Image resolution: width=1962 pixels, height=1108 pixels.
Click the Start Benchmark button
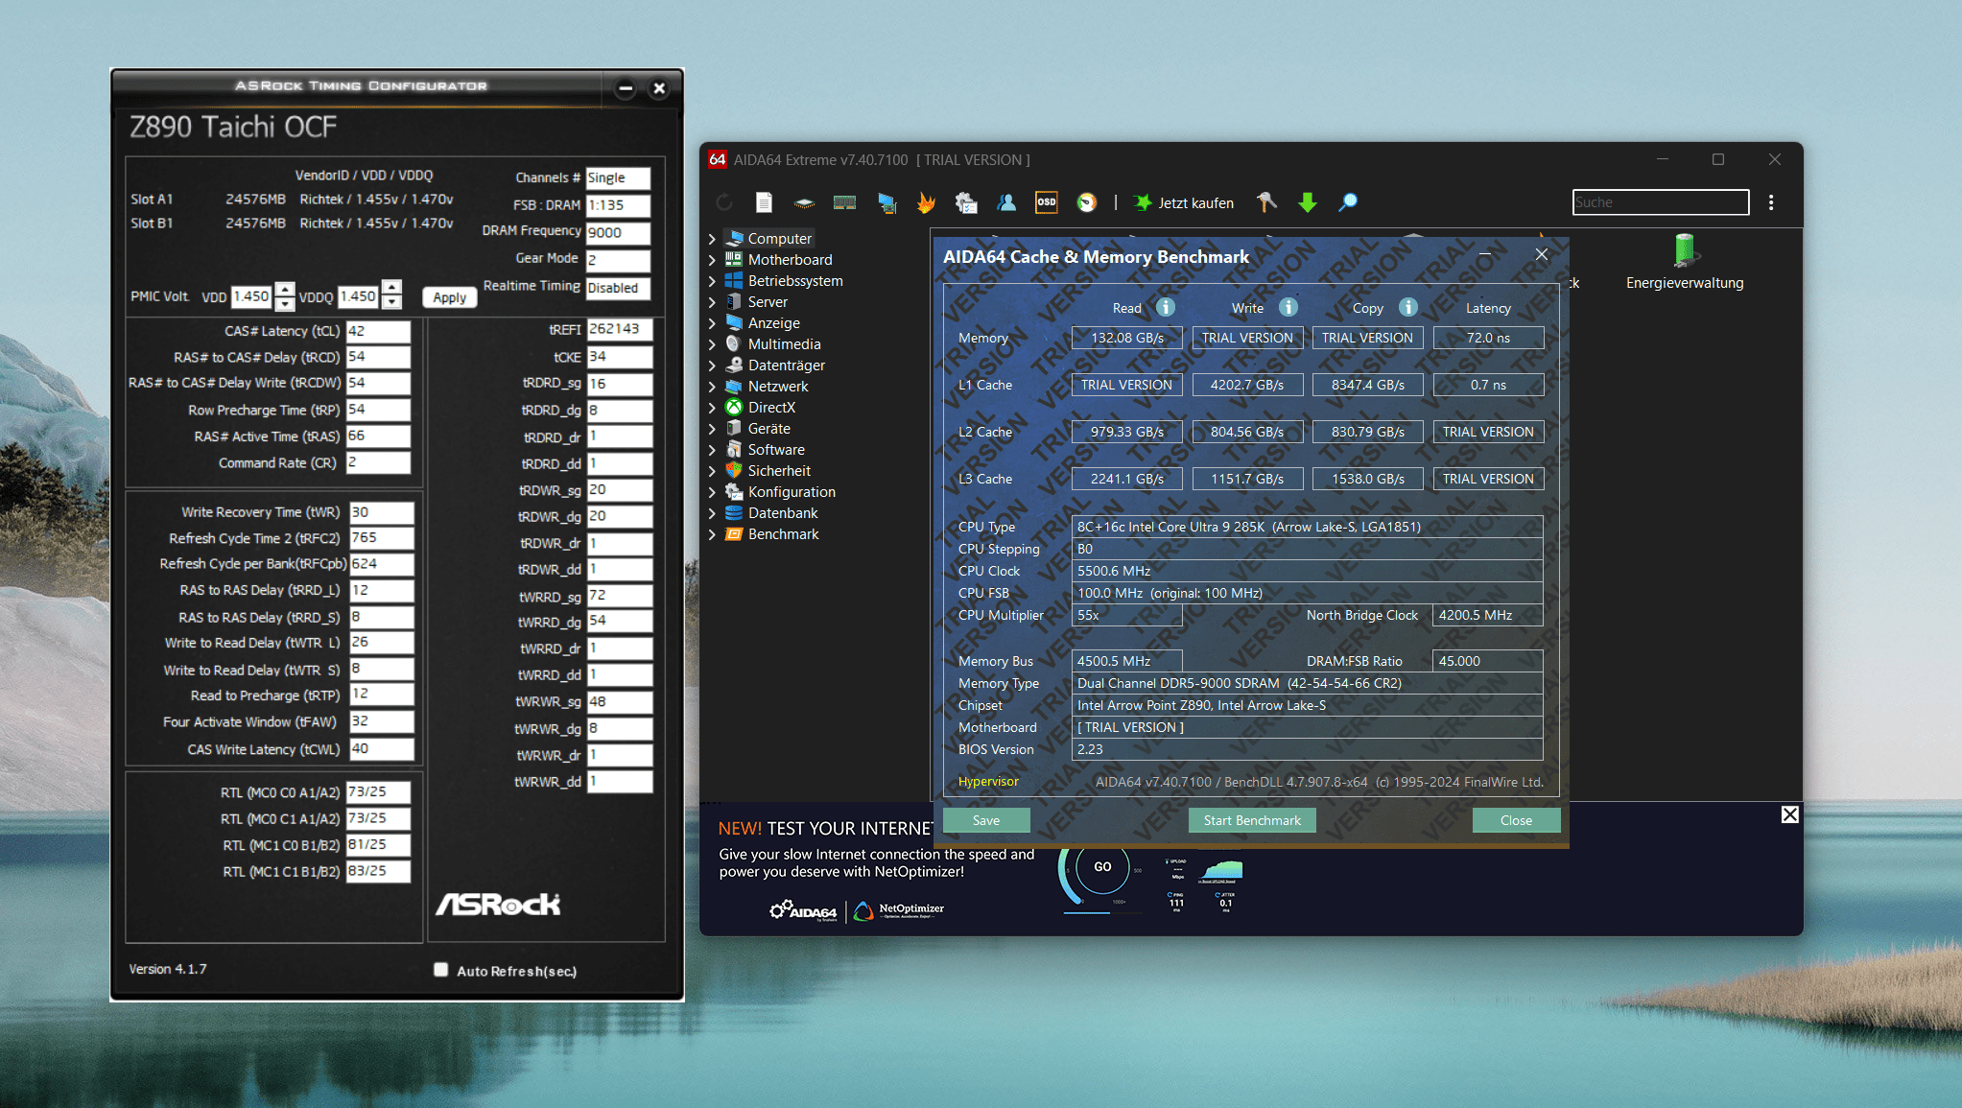tap(1252, 820)
